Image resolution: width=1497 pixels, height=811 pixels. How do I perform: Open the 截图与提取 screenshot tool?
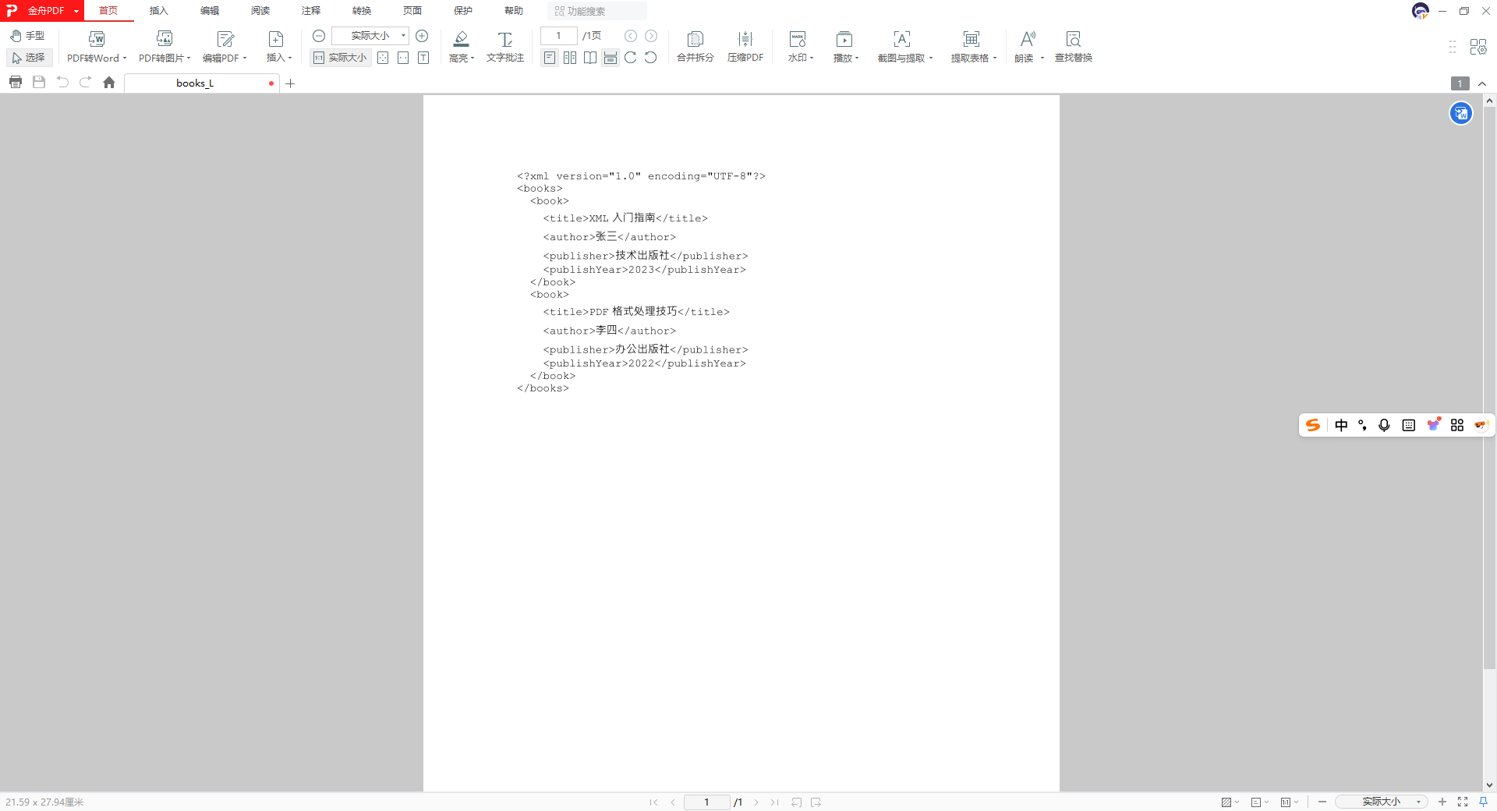click(904, 47)
